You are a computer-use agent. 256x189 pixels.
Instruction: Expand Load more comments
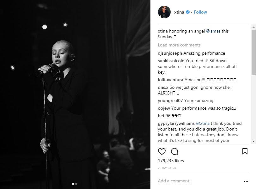[179, 45]
